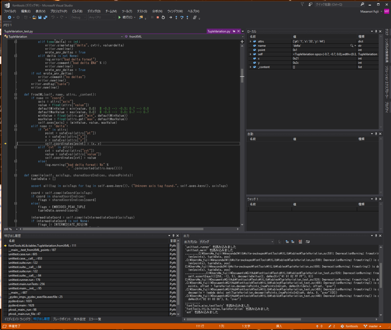
Task: Click the master branch status bar button
Action: click(373, 326)
